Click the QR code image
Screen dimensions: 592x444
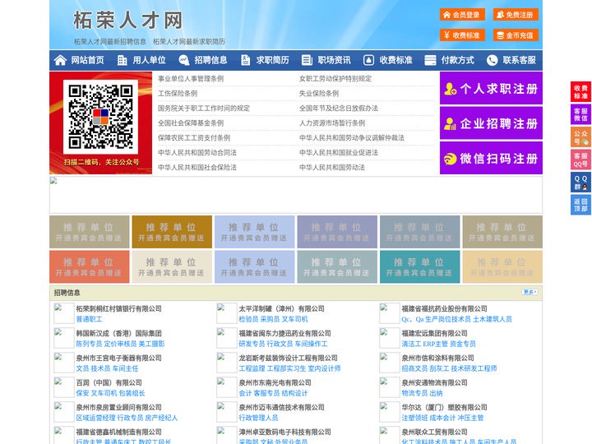point(100,116)
